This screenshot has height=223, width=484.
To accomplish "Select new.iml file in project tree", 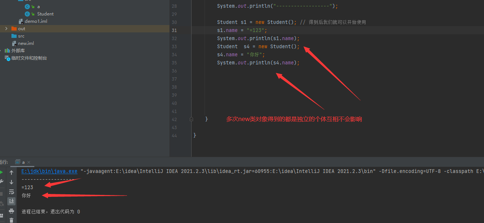I will [x=26, y=43].
